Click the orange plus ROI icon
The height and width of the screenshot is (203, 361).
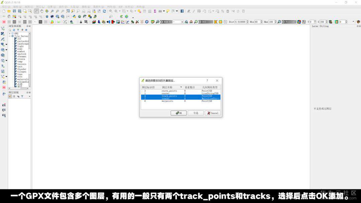tap(220, 22)
